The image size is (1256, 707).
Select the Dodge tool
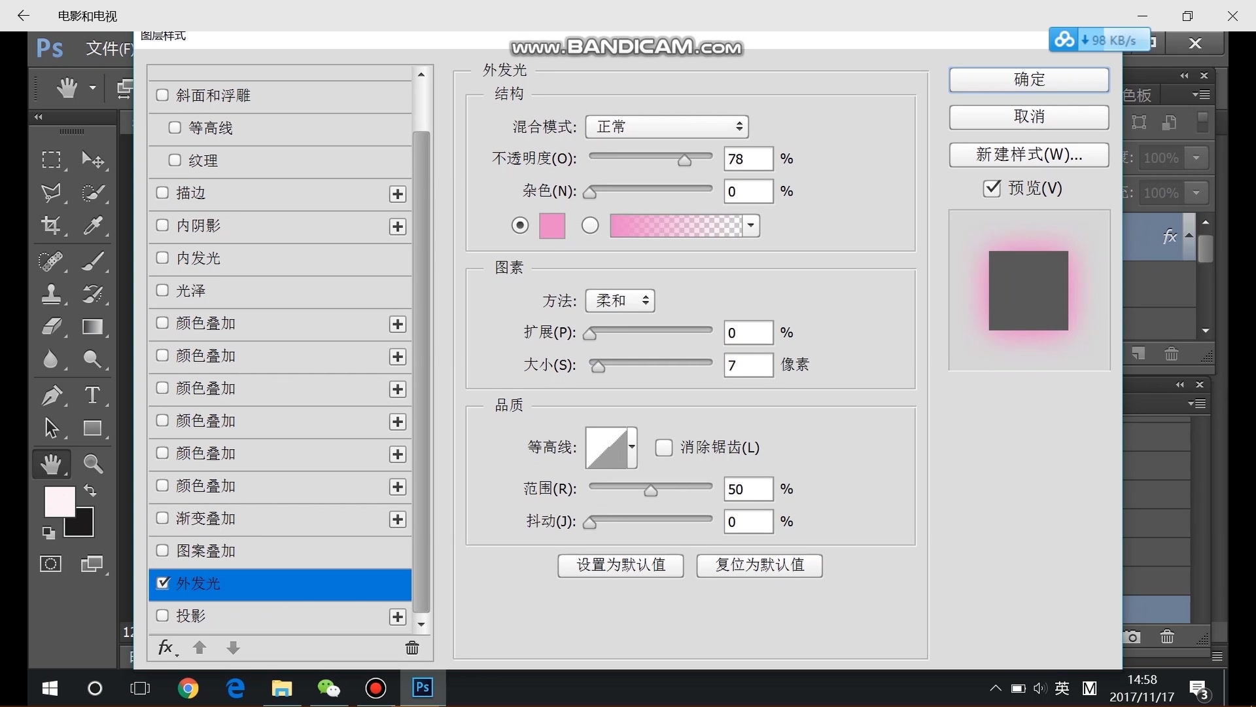click(x=93, y=359)
